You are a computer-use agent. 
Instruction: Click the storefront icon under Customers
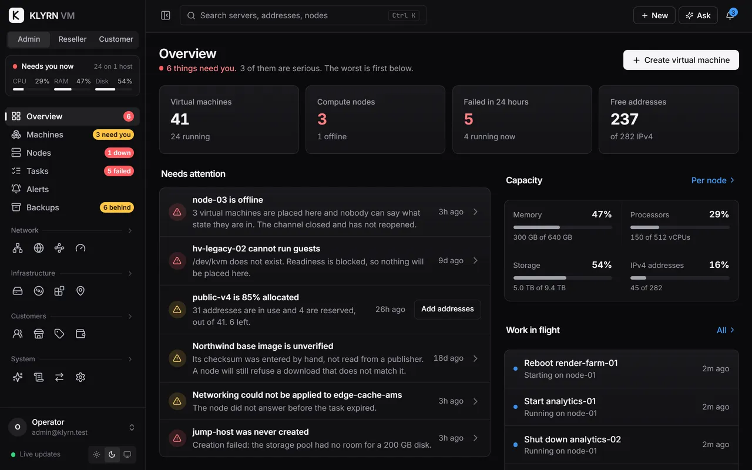[x=39, y=334]
